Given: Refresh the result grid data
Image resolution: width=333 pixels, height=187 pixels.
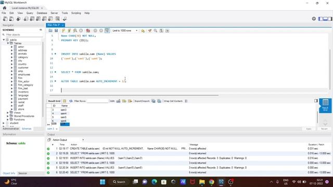Looking at the screenshot, I should pyautogui.click(x=71, y=101).
